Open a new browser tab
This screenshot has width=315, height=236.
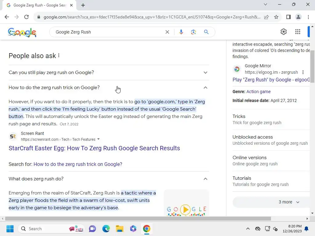pos(83,5)
